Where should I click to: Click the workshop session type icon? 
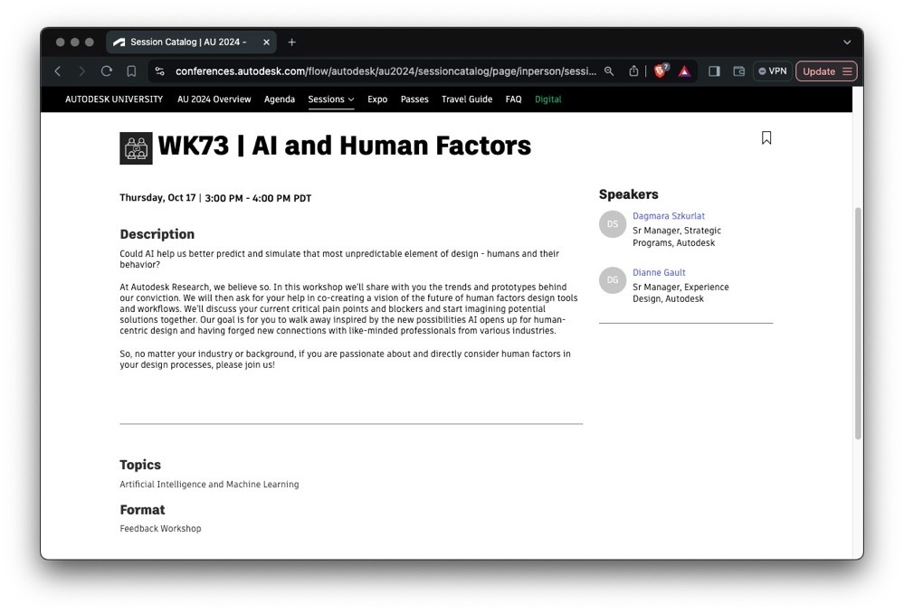[136, 148]
